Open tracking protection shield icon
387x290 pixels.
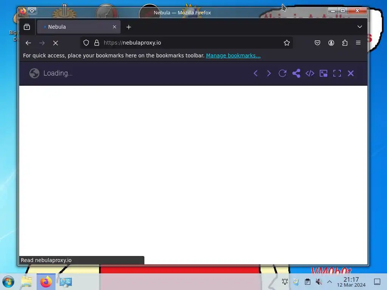tap(86, 43)
